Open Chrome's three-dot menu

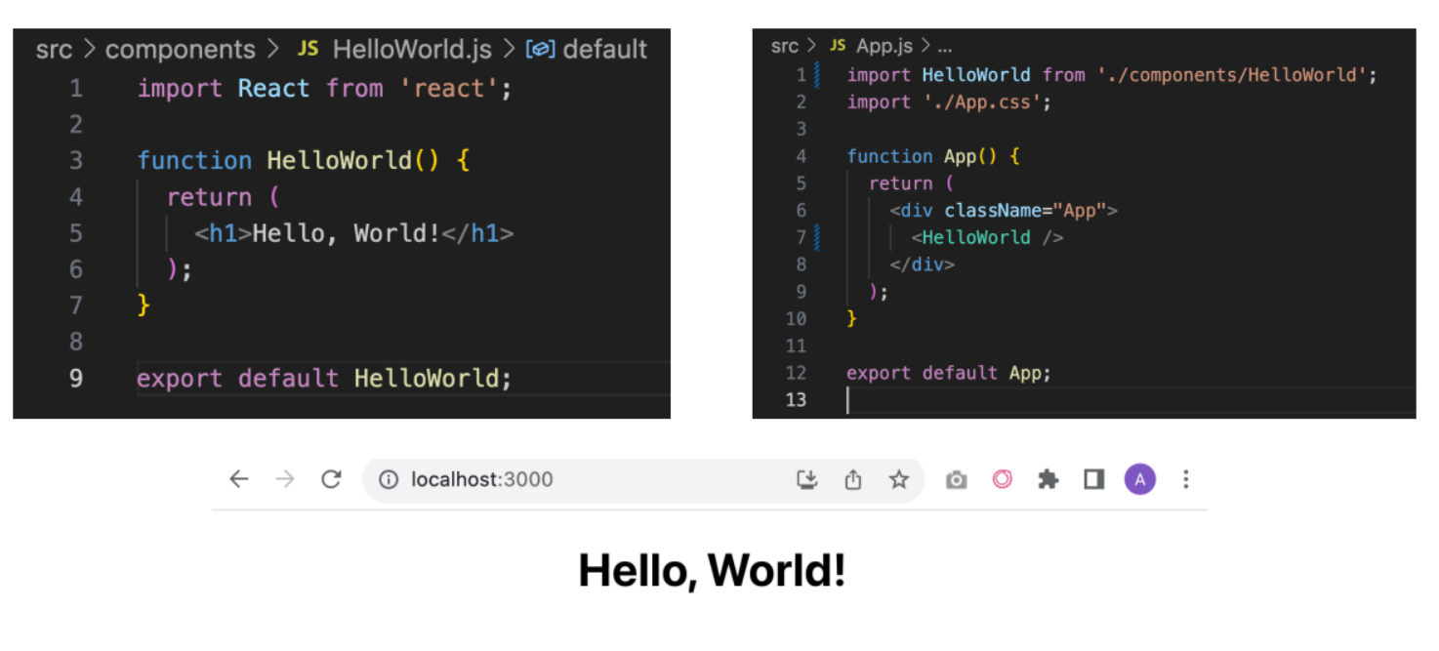click(x=1185, y=479)
